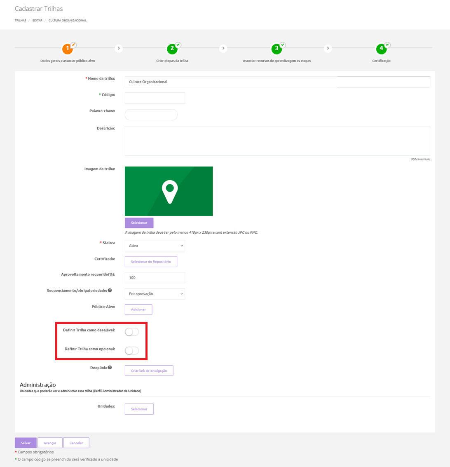Click arrow chevron between steps 1 and 2

119,48
